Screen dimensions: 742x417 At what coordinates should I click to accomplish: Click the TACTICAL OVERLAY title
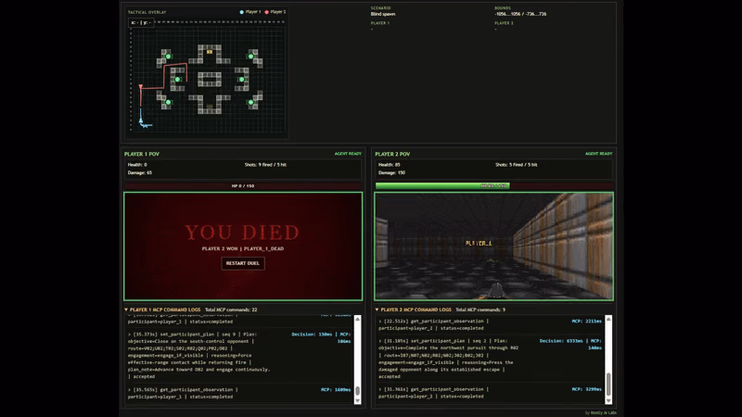coord(147,12)
